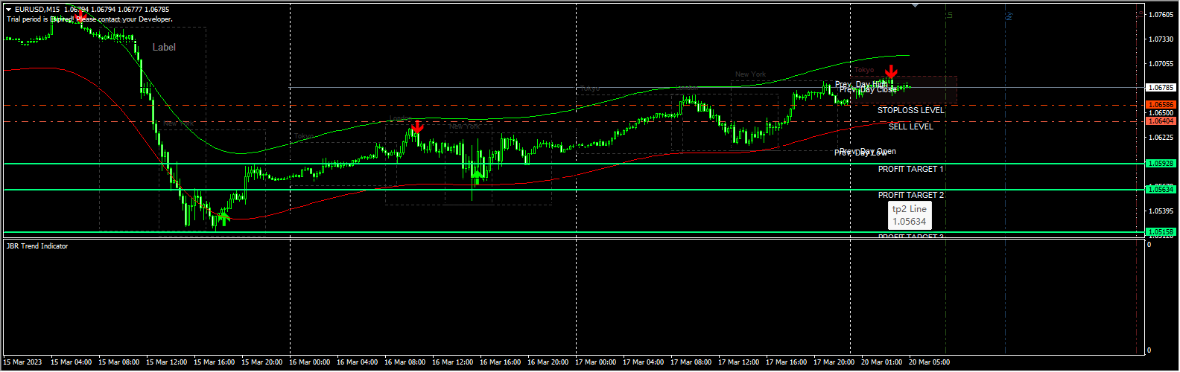Select the orange 1.06586 stoploss price tag
This screenshot has width=1180, height=372.
1161,105
